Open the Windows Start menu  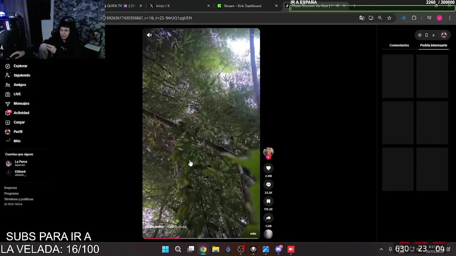[x=165, y=249]
